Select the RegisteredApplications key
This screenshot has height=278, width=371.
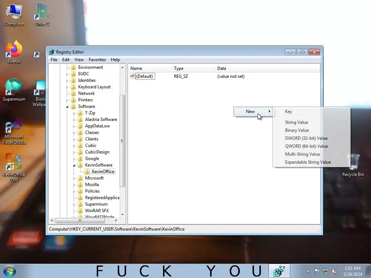(102, 197)
